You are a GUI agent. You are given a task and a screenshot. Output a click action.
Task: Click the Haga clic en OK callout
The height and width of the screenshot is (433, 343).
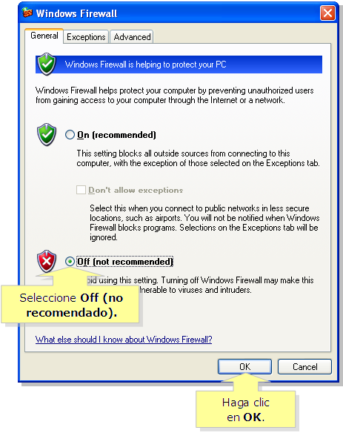246,409
